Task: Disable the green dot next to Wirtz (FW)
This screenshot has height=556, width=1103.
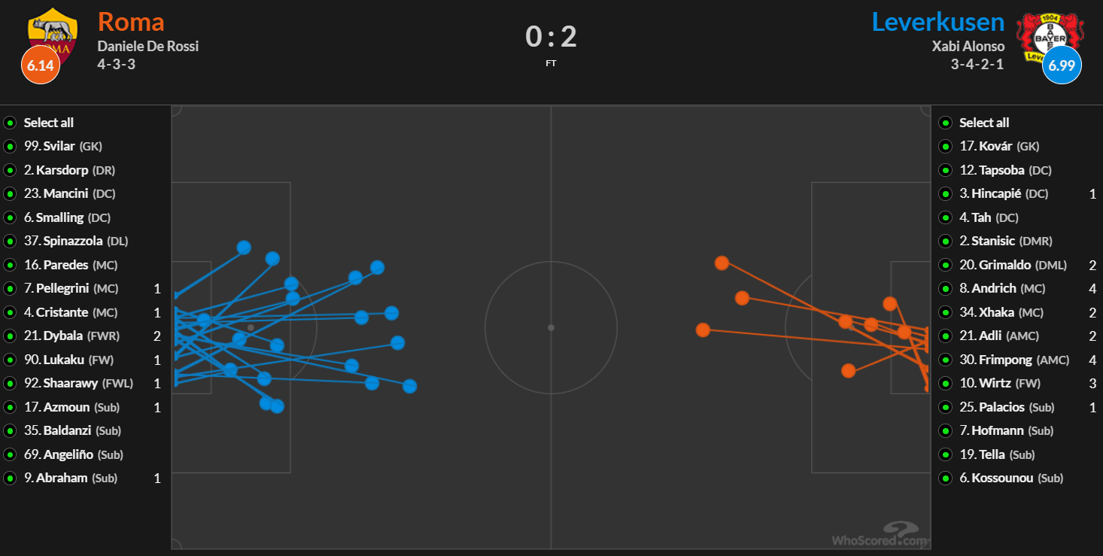Action: [x=945, y=383]
